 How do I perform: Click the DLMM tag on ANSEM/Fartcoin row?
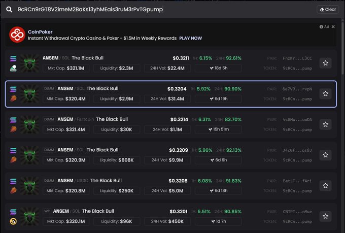coord(49,119)
